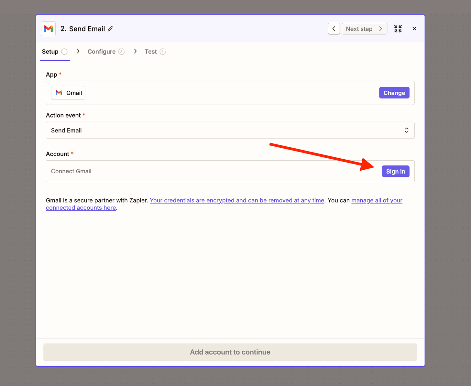The height and width of the screenshot is (386, 471).
Task: Go to the previous step arrow
Action: [x=334, y=29]
